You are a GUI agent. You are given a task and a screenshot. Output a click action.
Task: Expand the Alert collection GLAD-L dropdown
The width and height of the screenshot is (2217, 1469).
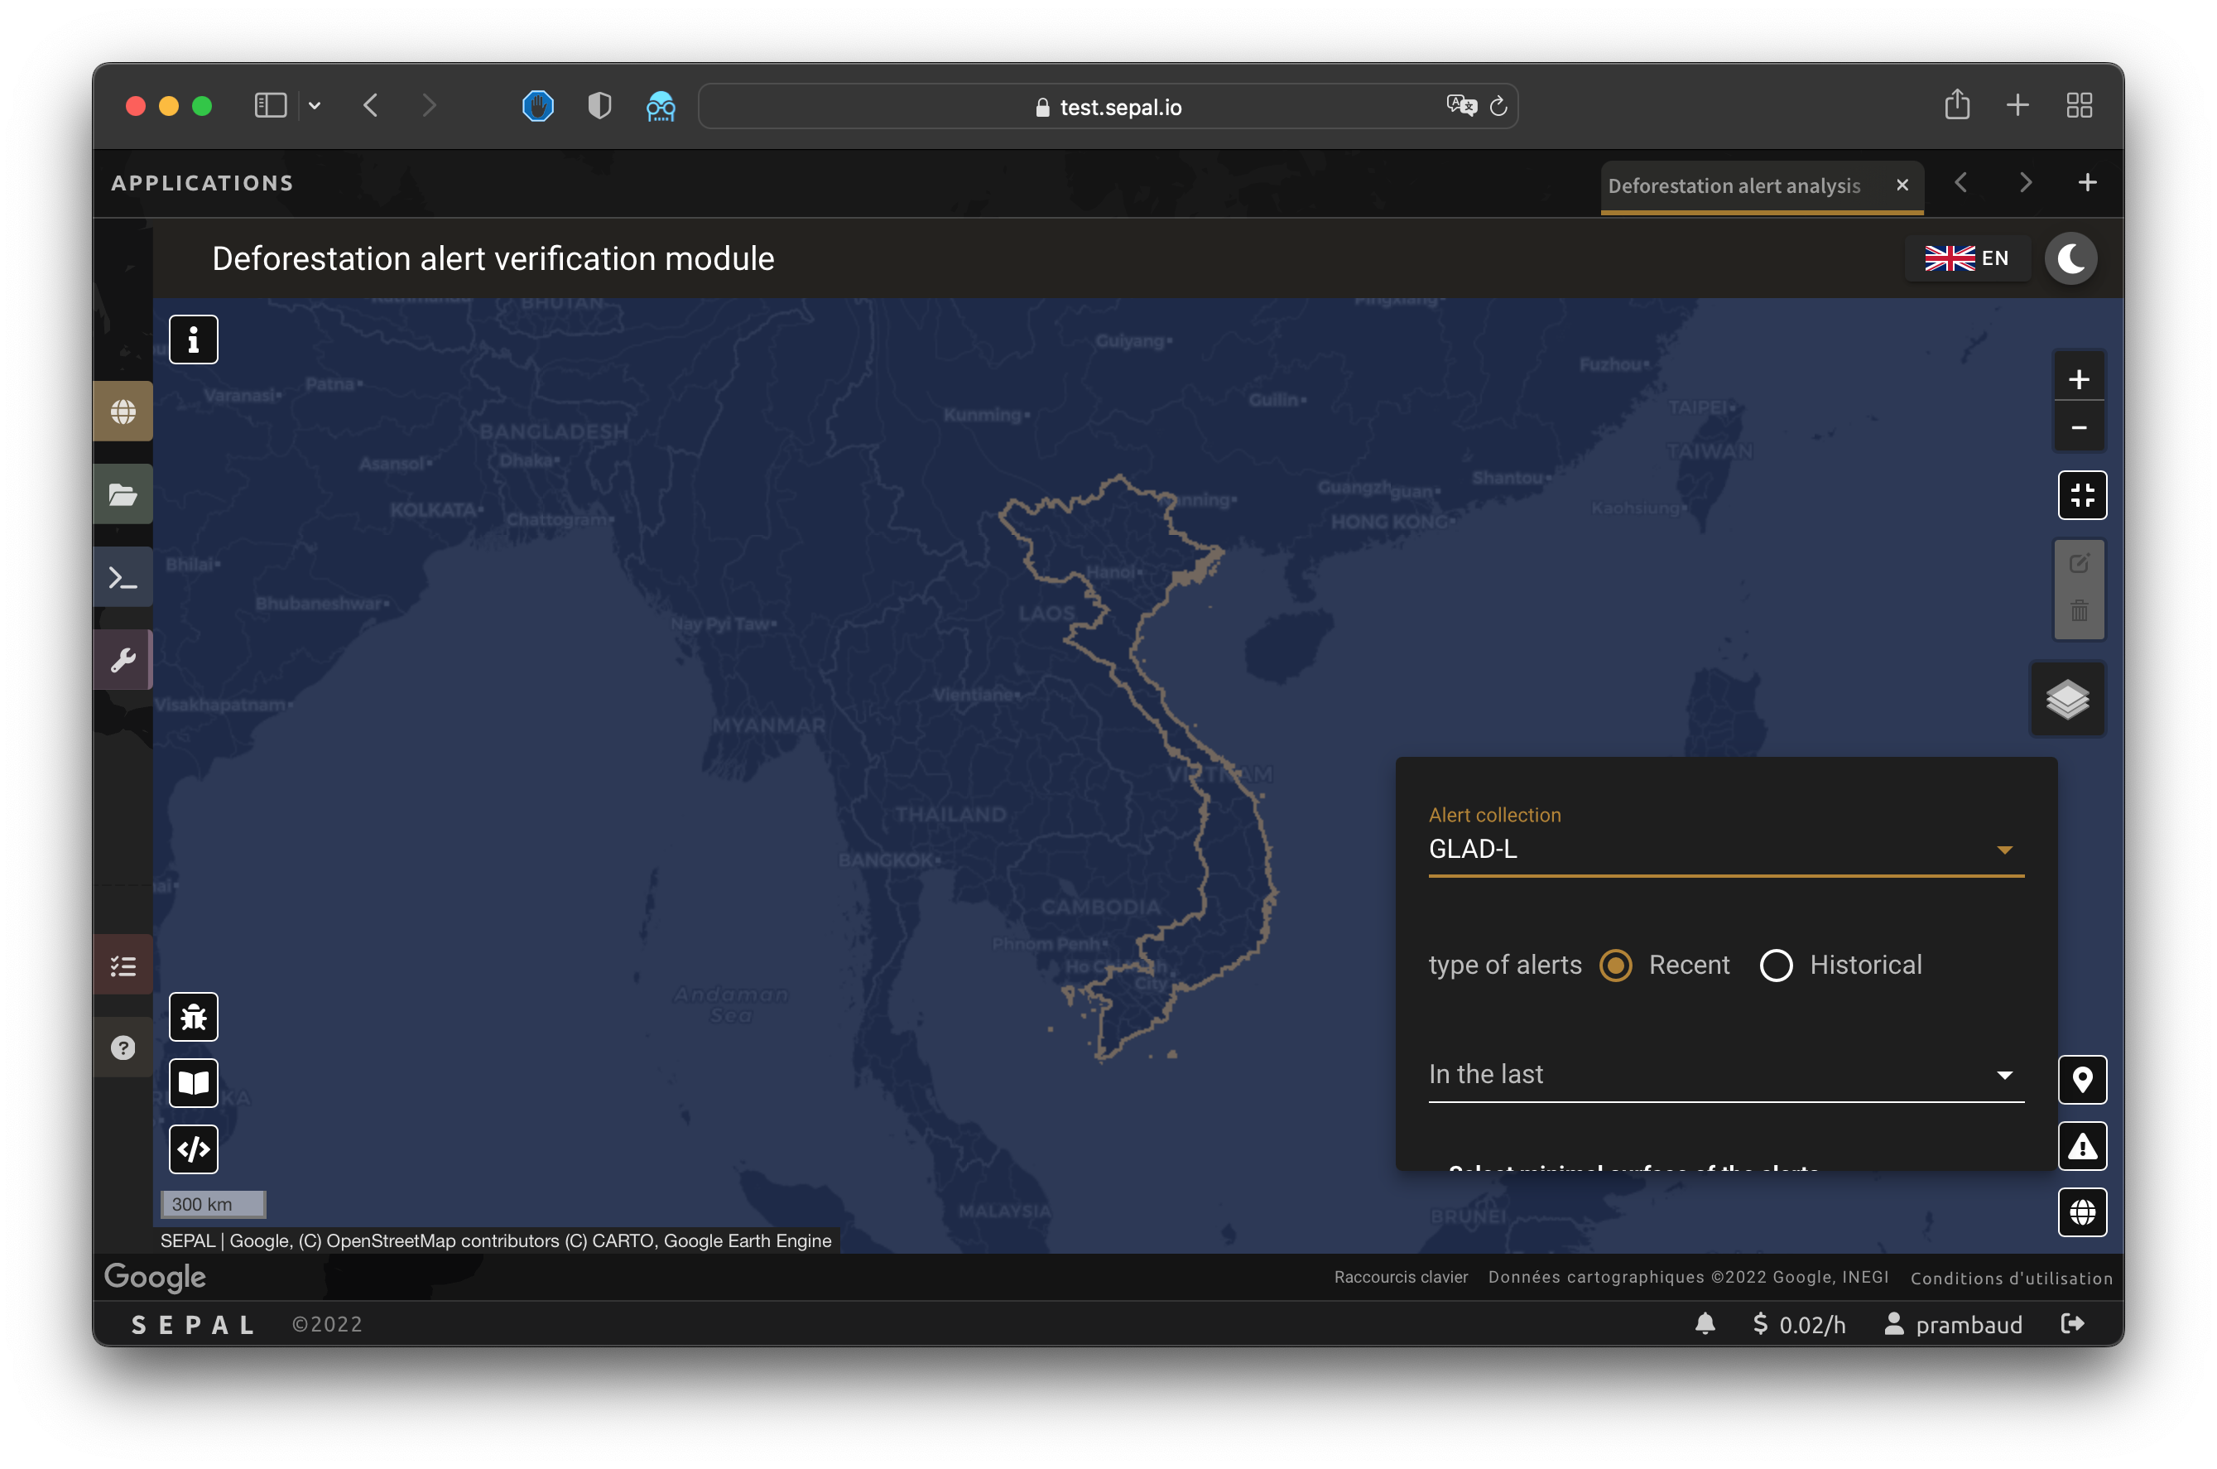(x=1724, y=849)
